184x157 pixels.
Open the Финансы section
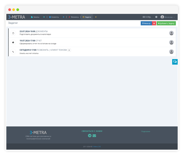click(74, 17)
